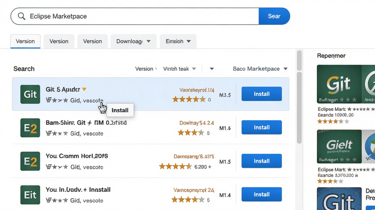Click the small star icons before Gid, vescote in You. Cremm row
The height and width of the screenshot is (210, 375).
pyautogui.click(x=57, y=167)
